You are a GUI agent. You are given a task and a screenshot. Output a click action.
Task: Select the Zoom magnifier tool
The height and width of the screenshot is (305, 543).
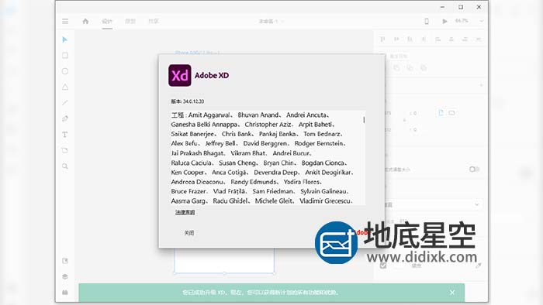64,166
